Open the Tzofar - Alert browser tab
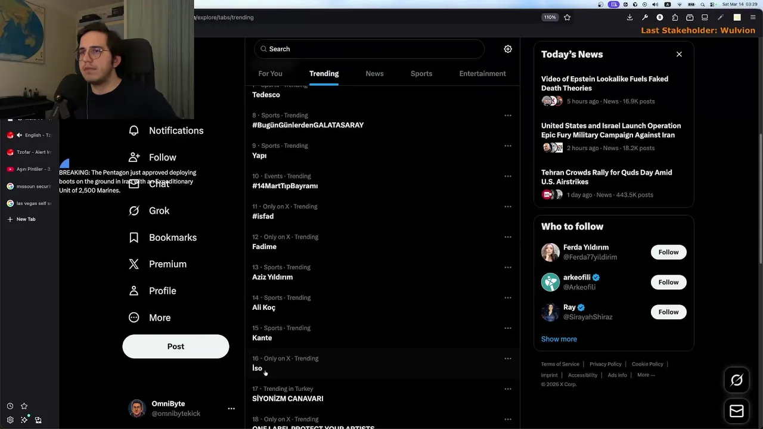The image size is (763, 429). (29, 152)
